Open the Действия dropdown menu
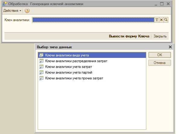The height and width of the screenshot is (134, 181). [x=12, y=11]
